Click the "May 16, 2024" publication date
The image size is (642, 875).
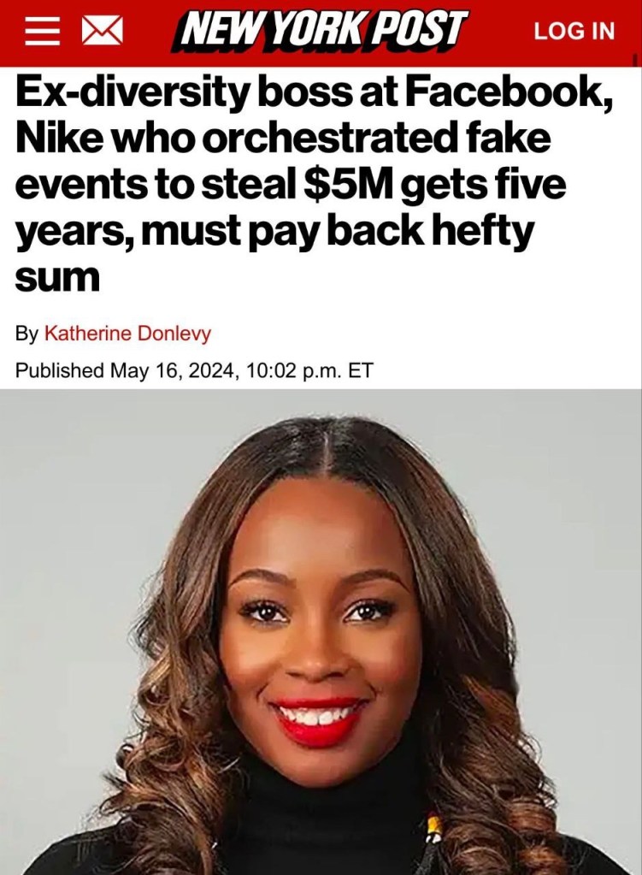[x=171, y=370]
